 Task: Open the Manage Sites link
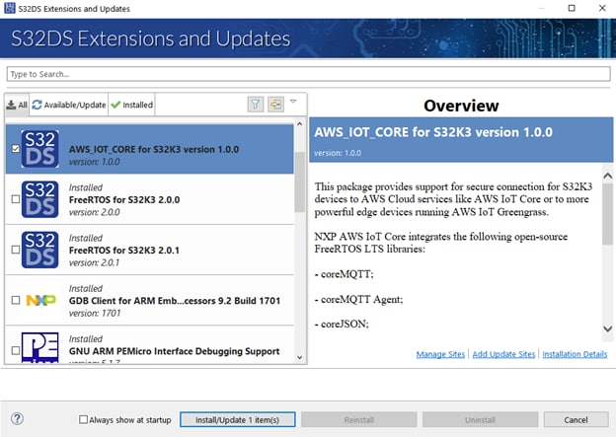tap(440, 354)
